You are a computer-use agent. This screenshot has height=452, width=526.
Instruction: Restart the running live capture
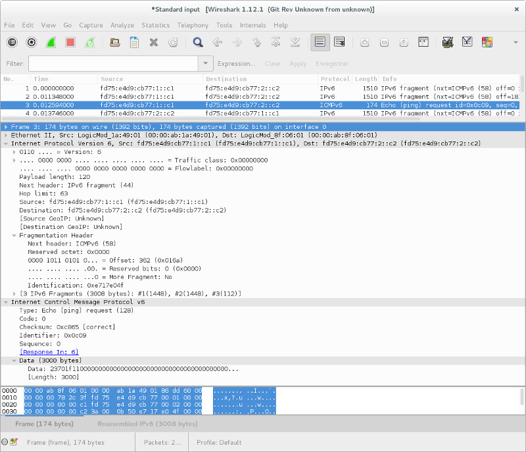(x=90, y=42)
